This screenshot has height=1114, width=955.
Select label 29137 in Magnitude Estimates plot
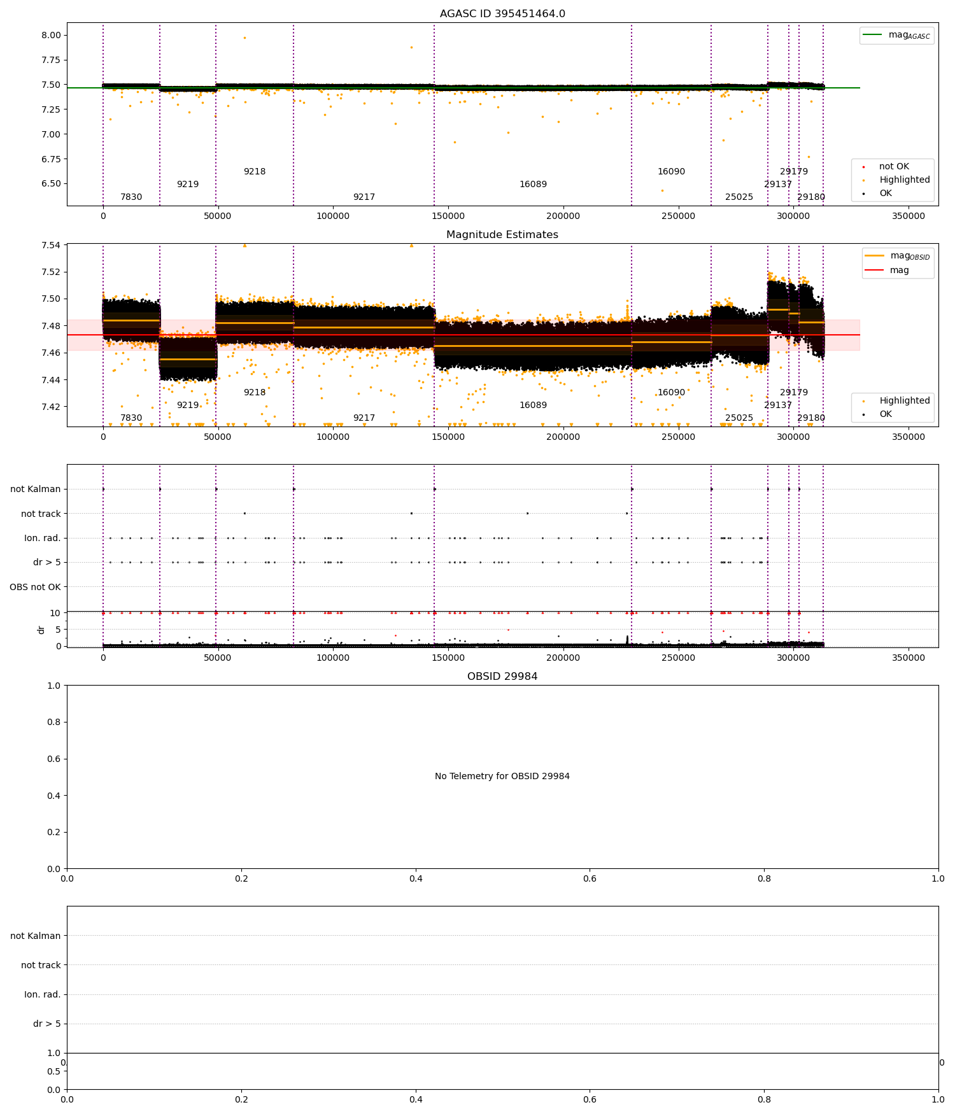(778, 405)
